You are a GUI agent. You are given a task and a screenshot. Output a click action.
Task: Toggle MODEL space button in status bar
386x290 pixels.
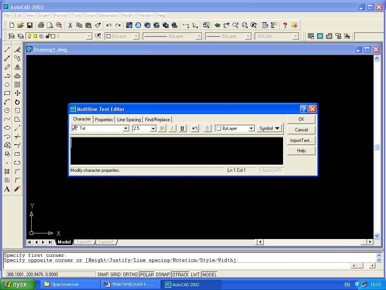(x=210, y=275)
